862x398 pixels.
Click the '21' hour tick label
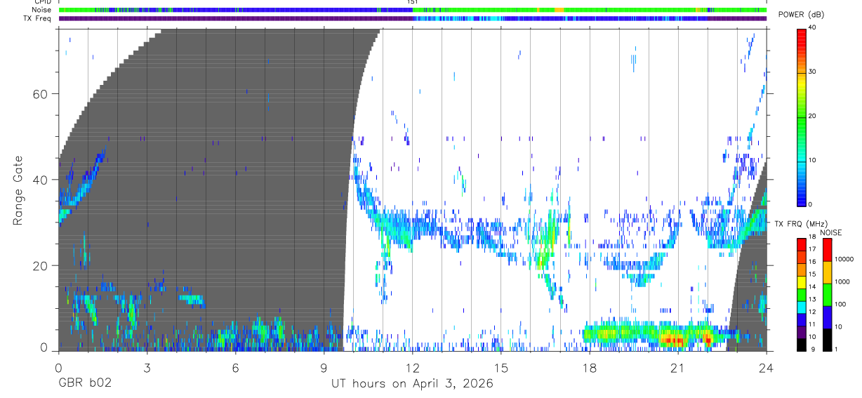pyautogui.click(x=678, y=367)
